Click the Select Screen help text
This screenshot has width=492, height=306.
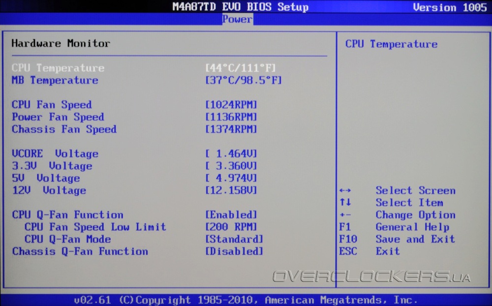(x=415, y=190)
